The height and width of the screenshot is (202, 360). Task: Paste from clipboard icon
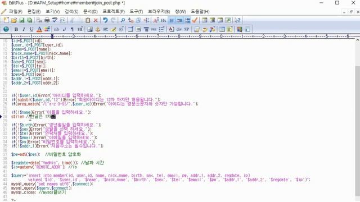(88, 20)
